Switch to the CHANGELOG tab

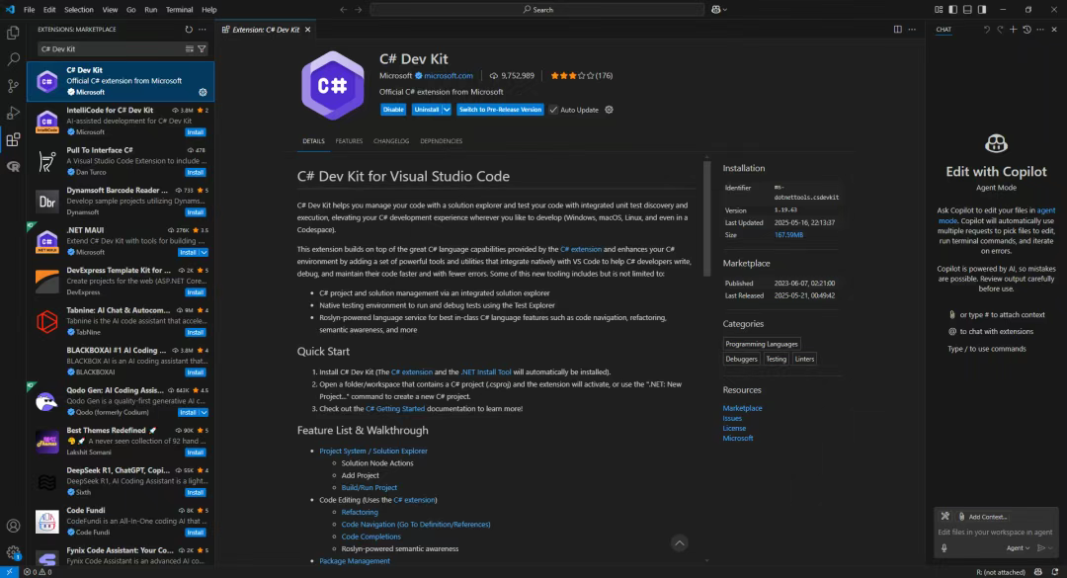pyautogui.click(x=391, y=141)
